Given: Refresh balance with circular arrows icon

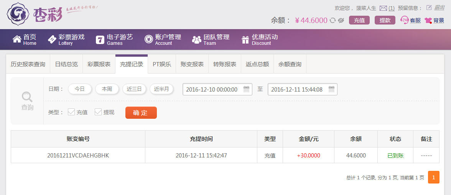Looking at the screenshot, I should click(333, 20).
